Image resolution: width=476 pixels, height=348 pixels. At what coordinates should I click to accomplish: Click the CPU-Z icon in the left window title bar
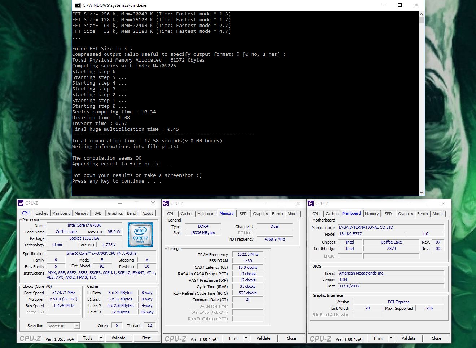pos(21,203)
